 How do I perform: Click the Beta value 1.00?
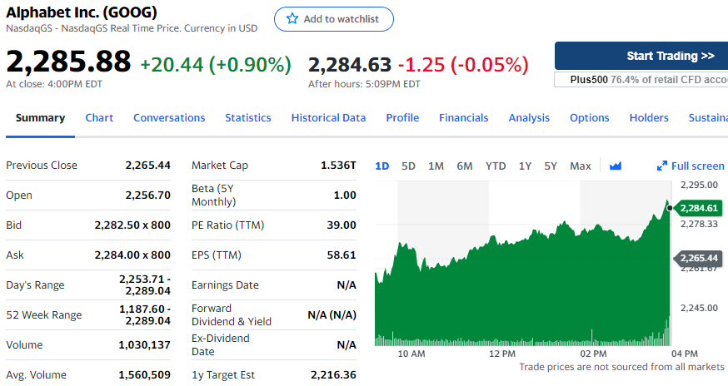click(345, 195)
